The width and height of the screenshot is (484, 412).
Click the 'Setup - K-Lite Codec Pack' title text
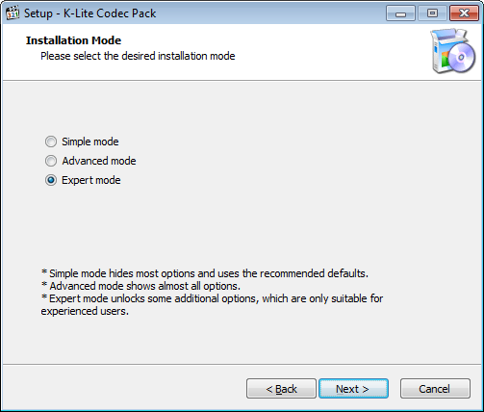(90, 13)
